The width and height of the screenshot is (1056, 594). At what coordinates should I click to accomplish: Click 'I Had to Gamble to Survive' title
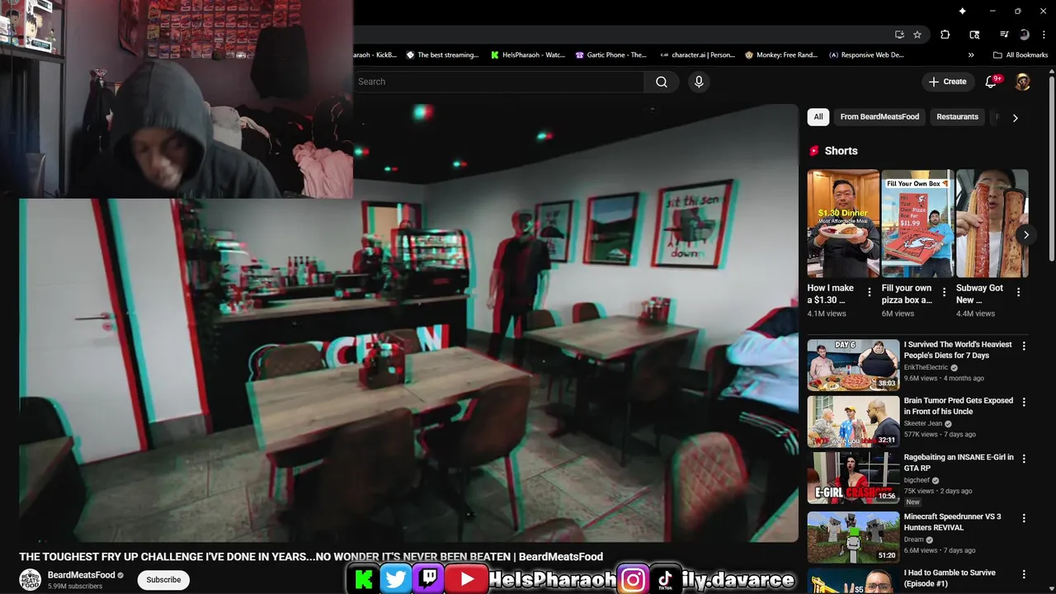[950, 577]
